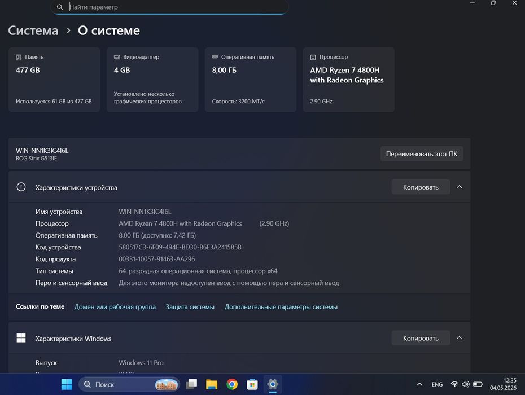Select "(2.90 GHz)" in the processor row

(x=274, y=223)
